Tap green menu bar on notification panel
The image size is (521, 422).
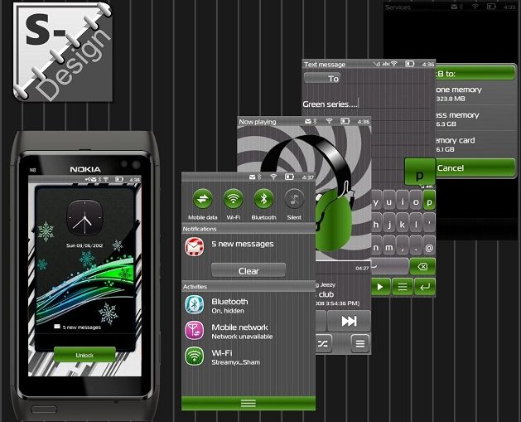(248, 403)
